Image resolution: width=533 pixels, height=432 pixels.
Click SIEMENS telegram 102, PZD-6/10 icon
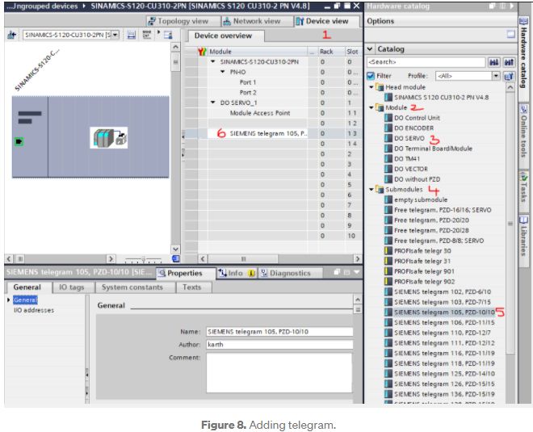point(388,292)
